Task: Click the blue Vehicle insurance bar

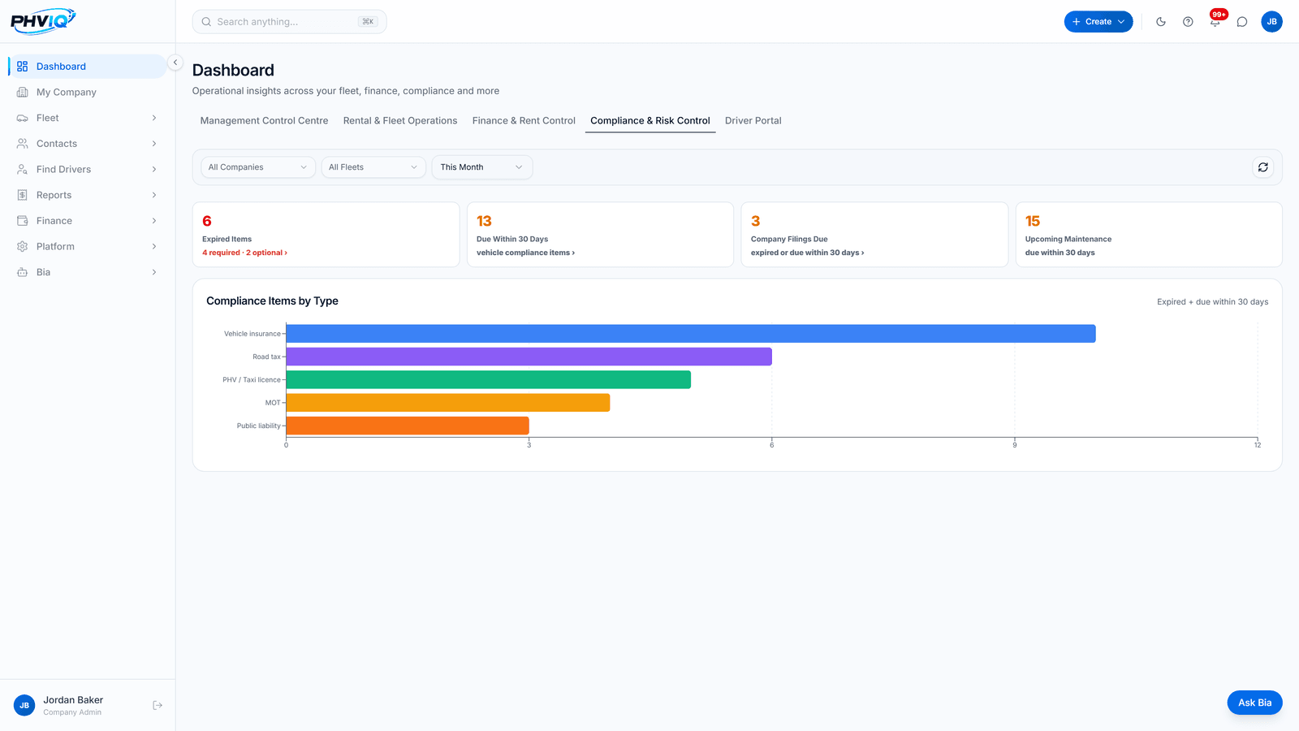Action: (691, 334)
